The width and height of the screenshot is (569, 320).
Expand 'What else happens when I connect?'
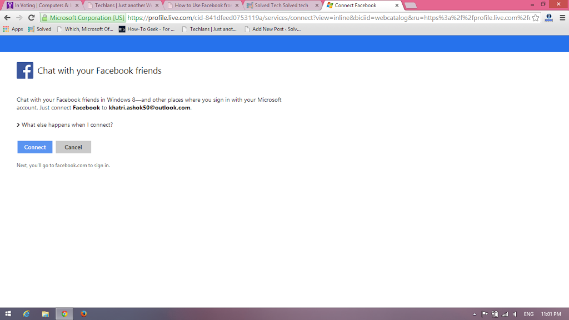point(64,125)
